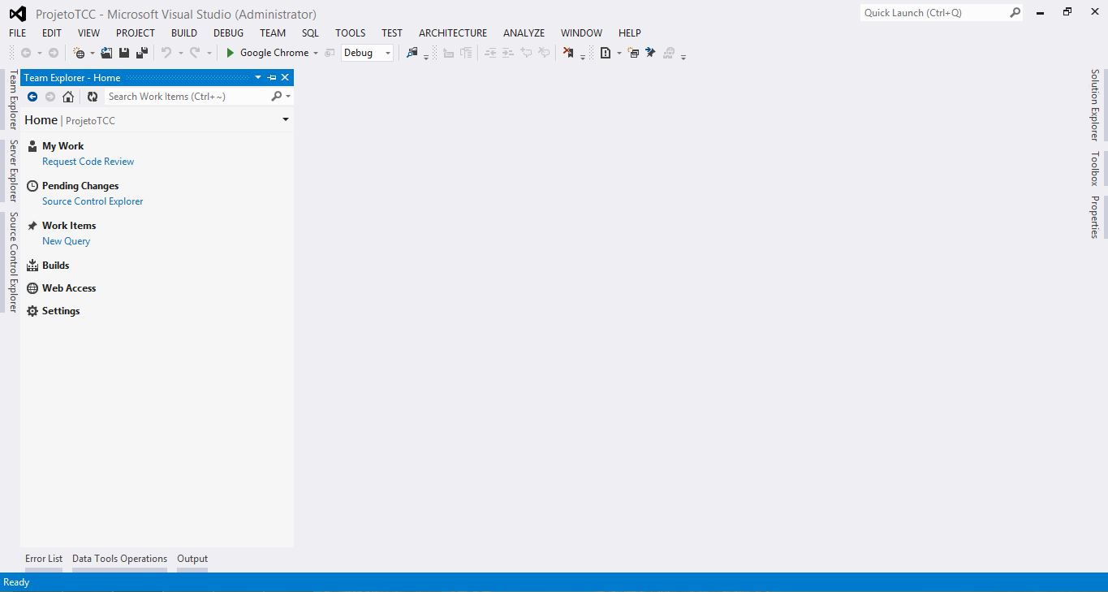Switch to the Output tab
The height and width of the screenshot is (592, 1108).
click(192, 559)
